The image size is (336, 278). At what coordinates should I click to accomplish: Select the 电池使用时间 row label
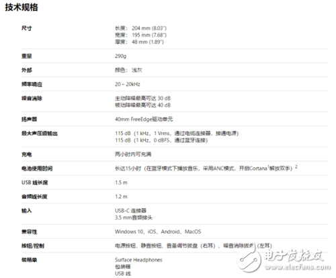tap(37, 169)
